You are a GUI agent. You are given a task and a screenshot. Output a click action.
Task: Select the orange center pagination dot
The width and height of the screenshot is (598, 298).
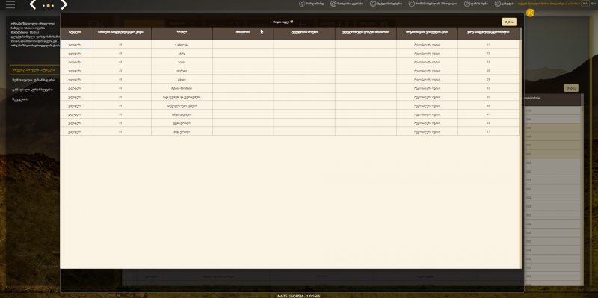48,6
